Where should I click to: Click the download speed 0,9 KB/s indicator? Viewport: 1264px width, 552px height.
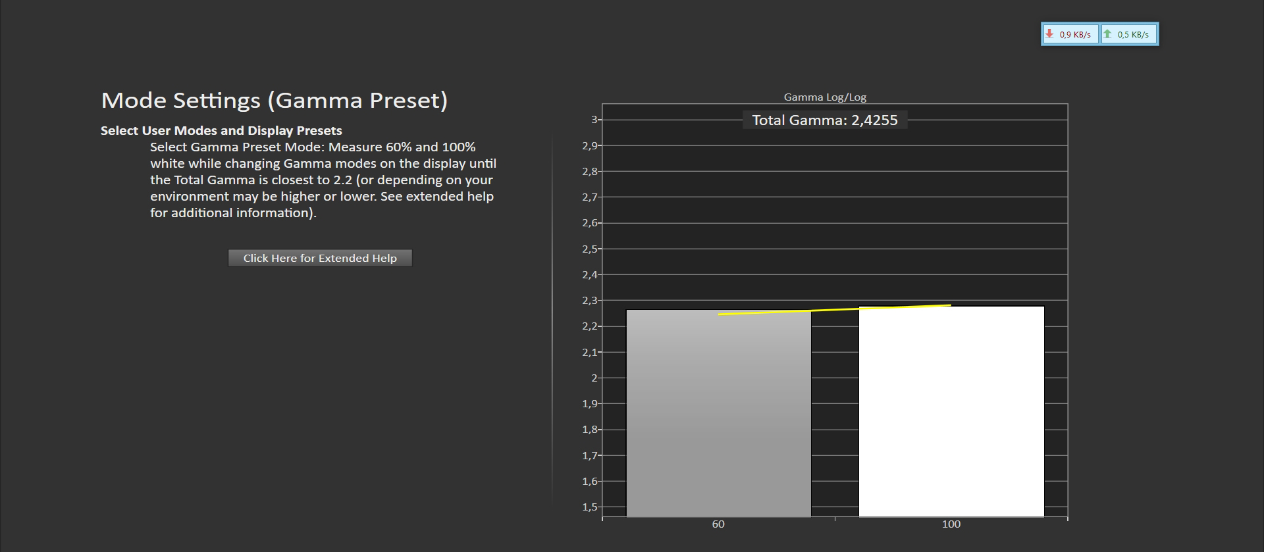pyautogui.click(x=1070, y=34)
